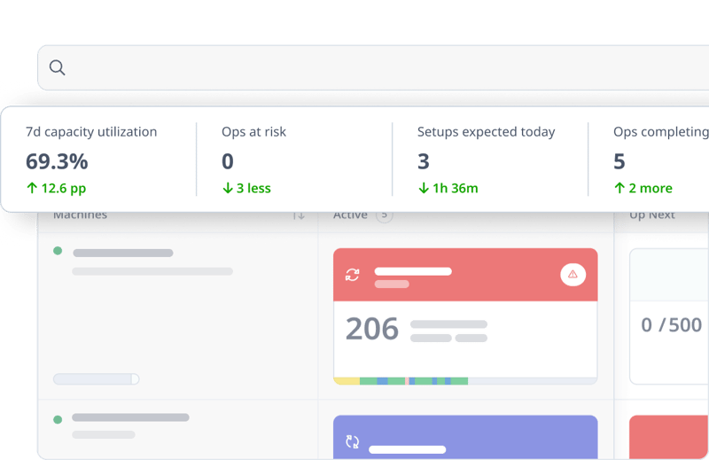Click the 2 more increase indicator
The image size is (709, 460).
[643, 188]
